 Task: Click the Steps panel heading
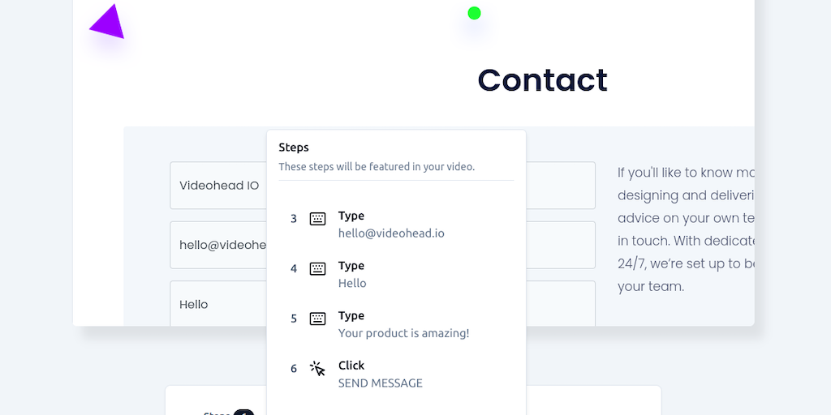pos(294,148)
